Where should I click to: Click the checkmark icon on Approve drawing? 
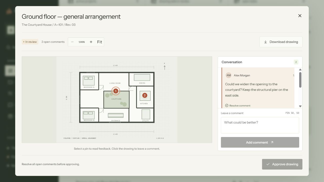coord(268,164)
